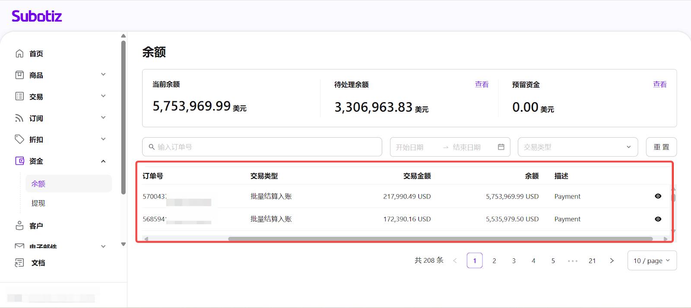Click the 订阅 subscription feed icon
Viewport: 691px width, 308px height.
19,118
